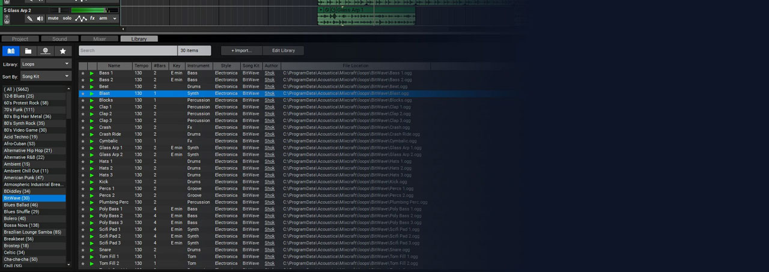Click down arrow of the song kit scrollbar
This screenshot has width=769, height=272.
point(68,264)
